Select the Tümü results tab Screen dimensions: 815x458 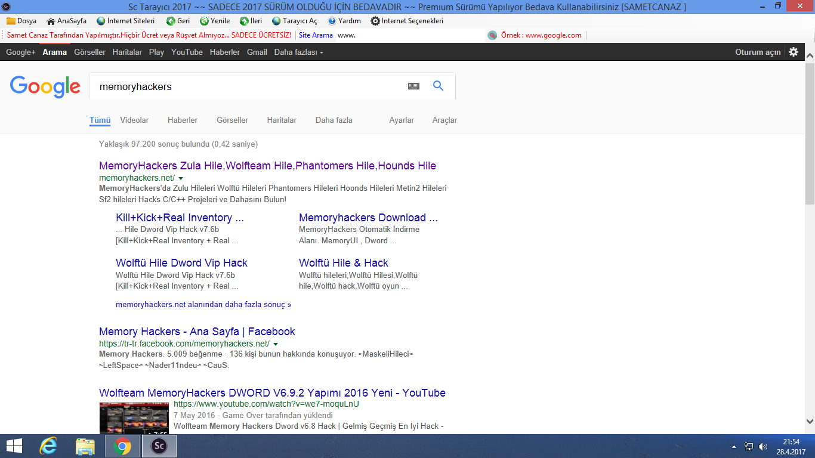100,120
